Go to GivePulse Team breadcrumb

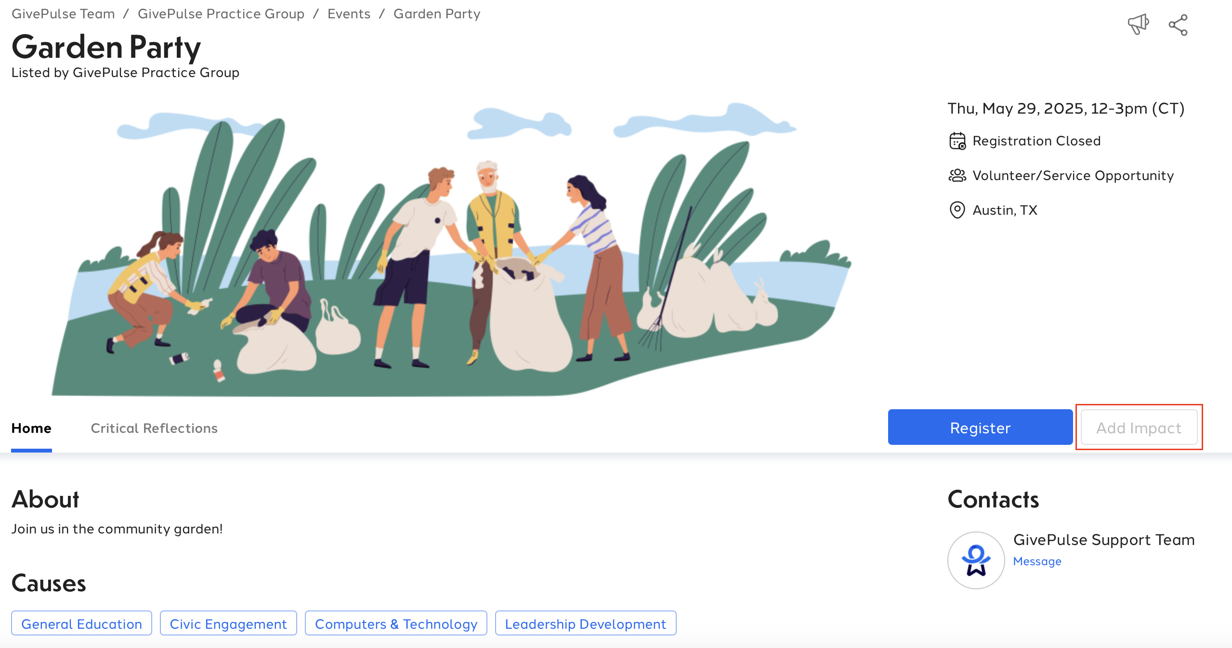(x=63, y=13)
